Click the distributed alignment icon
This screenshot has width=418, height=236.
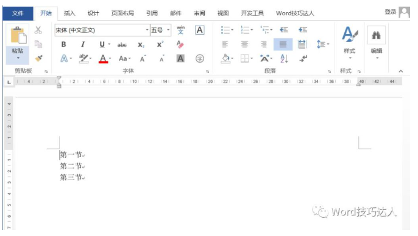tap(302, 44)
